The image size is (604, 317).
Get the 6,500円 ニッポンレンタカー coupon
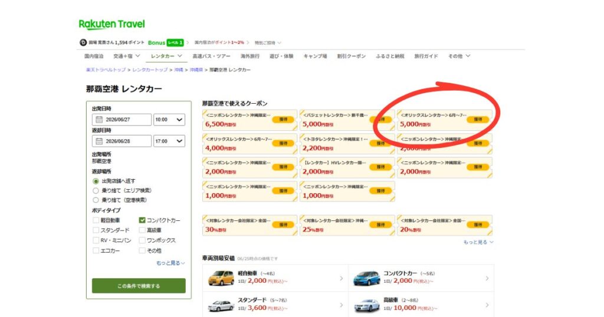[x=283, y=120]
